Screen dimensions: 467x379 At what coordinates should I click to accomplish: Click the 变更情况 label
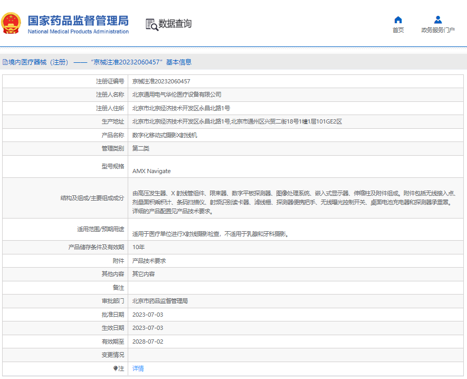click(113, 355)
